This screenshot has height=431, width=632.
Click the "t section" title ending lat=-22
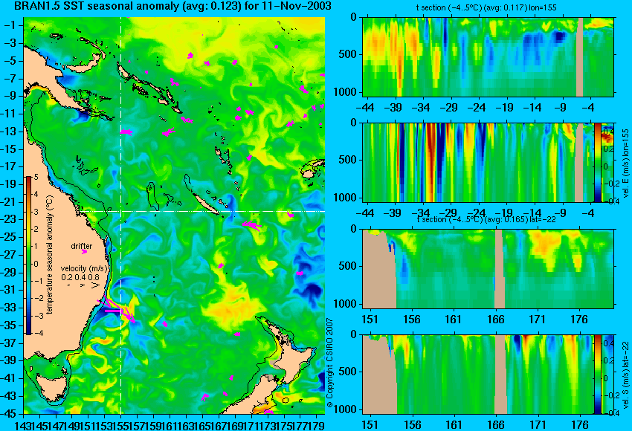(x=486, y=219)
